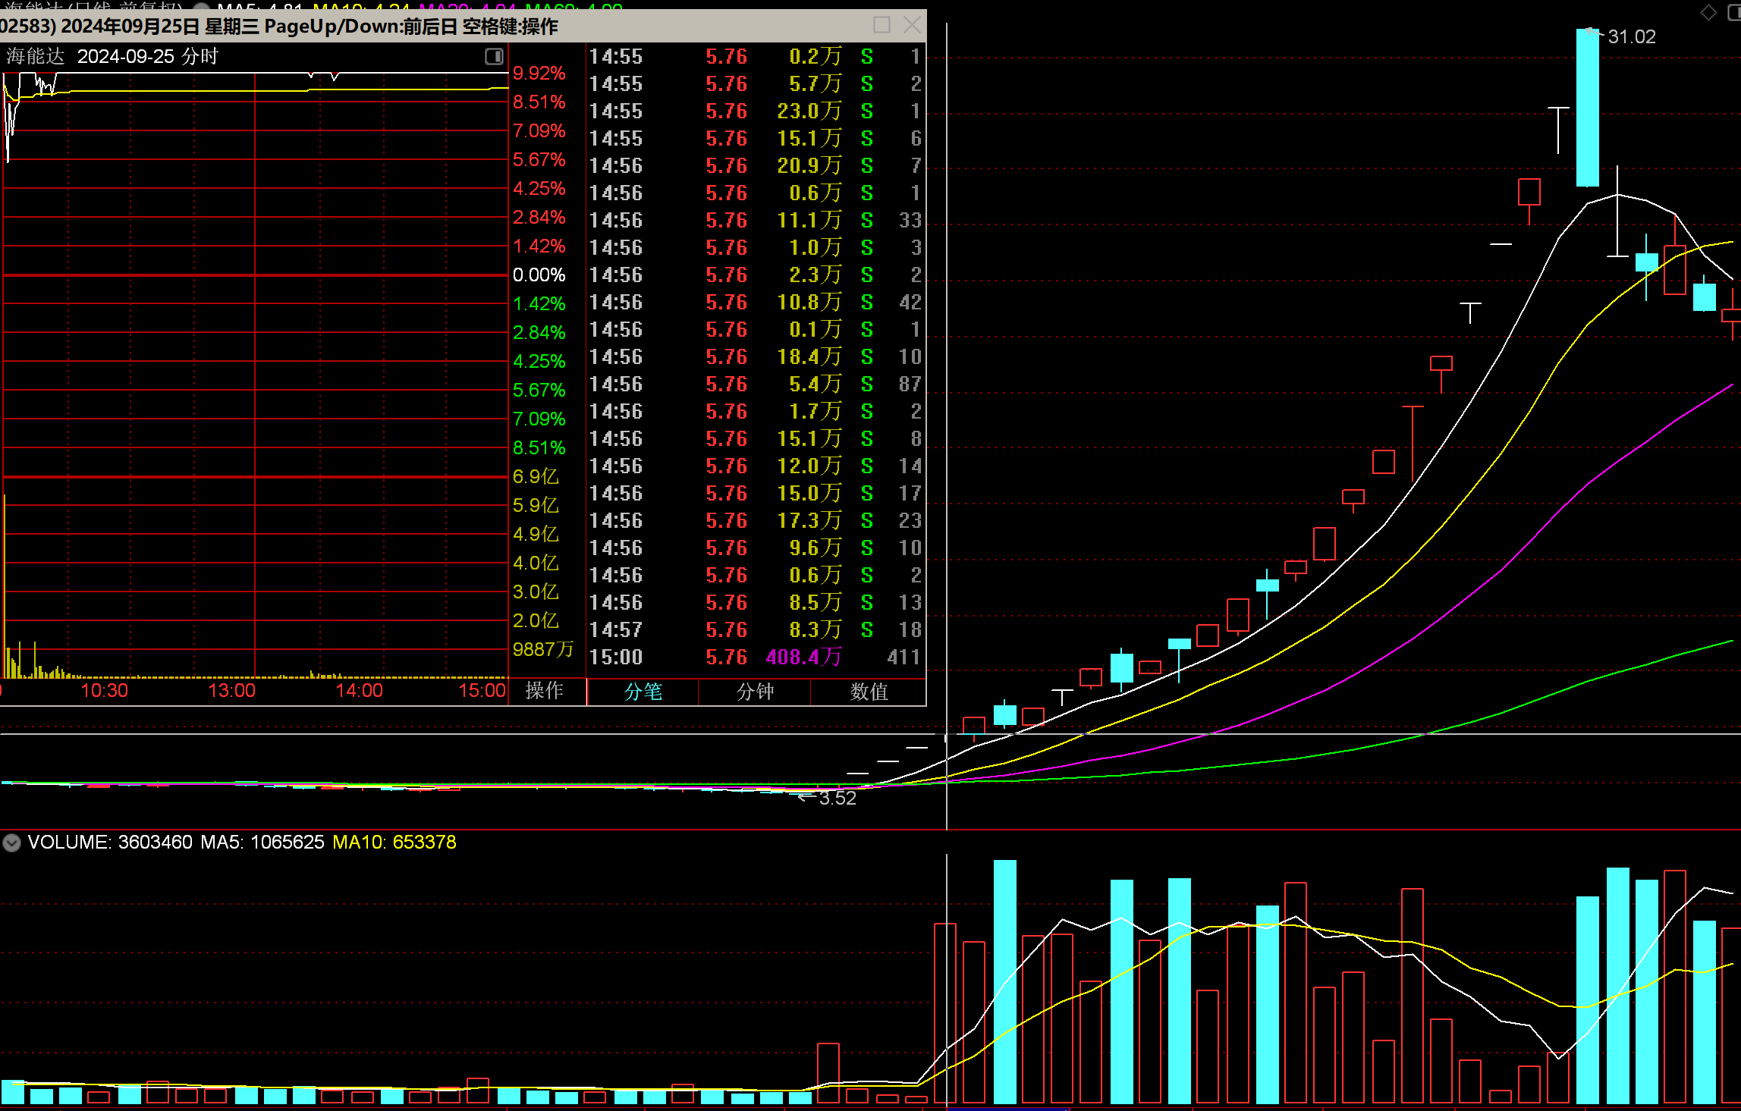
Task: Click the 3.52 low price marker
Action: [838, 798]
